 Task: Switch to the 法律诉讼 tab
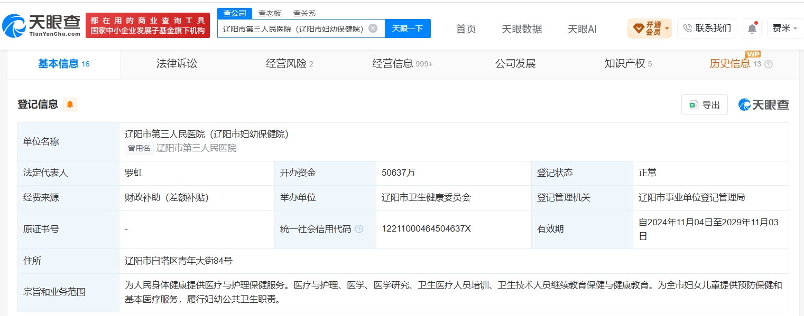[177, 64]
